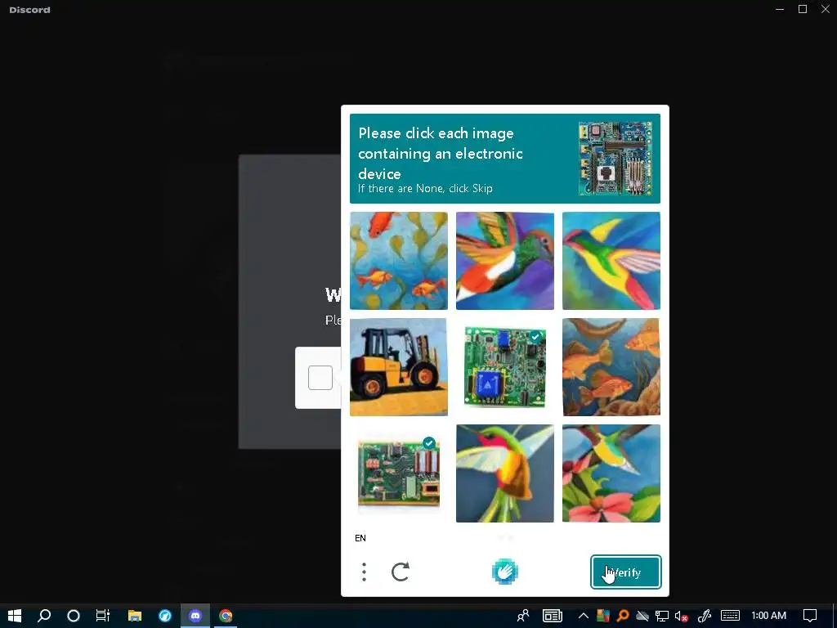Screen dimensions: 837x628
Task: Open Task View in taskbar
Action: (102, 616)
